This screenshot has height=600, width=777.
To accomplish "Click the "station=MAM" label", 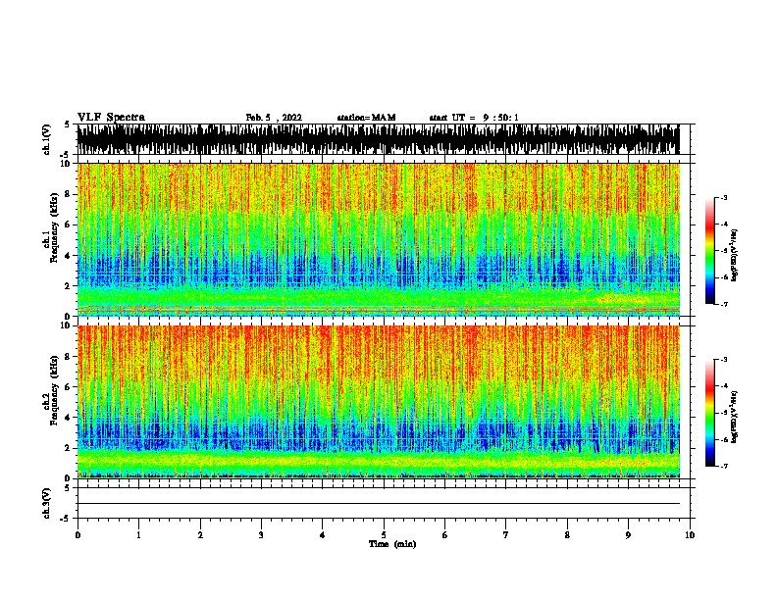I will pyautogui.click(x=366, y=118).
